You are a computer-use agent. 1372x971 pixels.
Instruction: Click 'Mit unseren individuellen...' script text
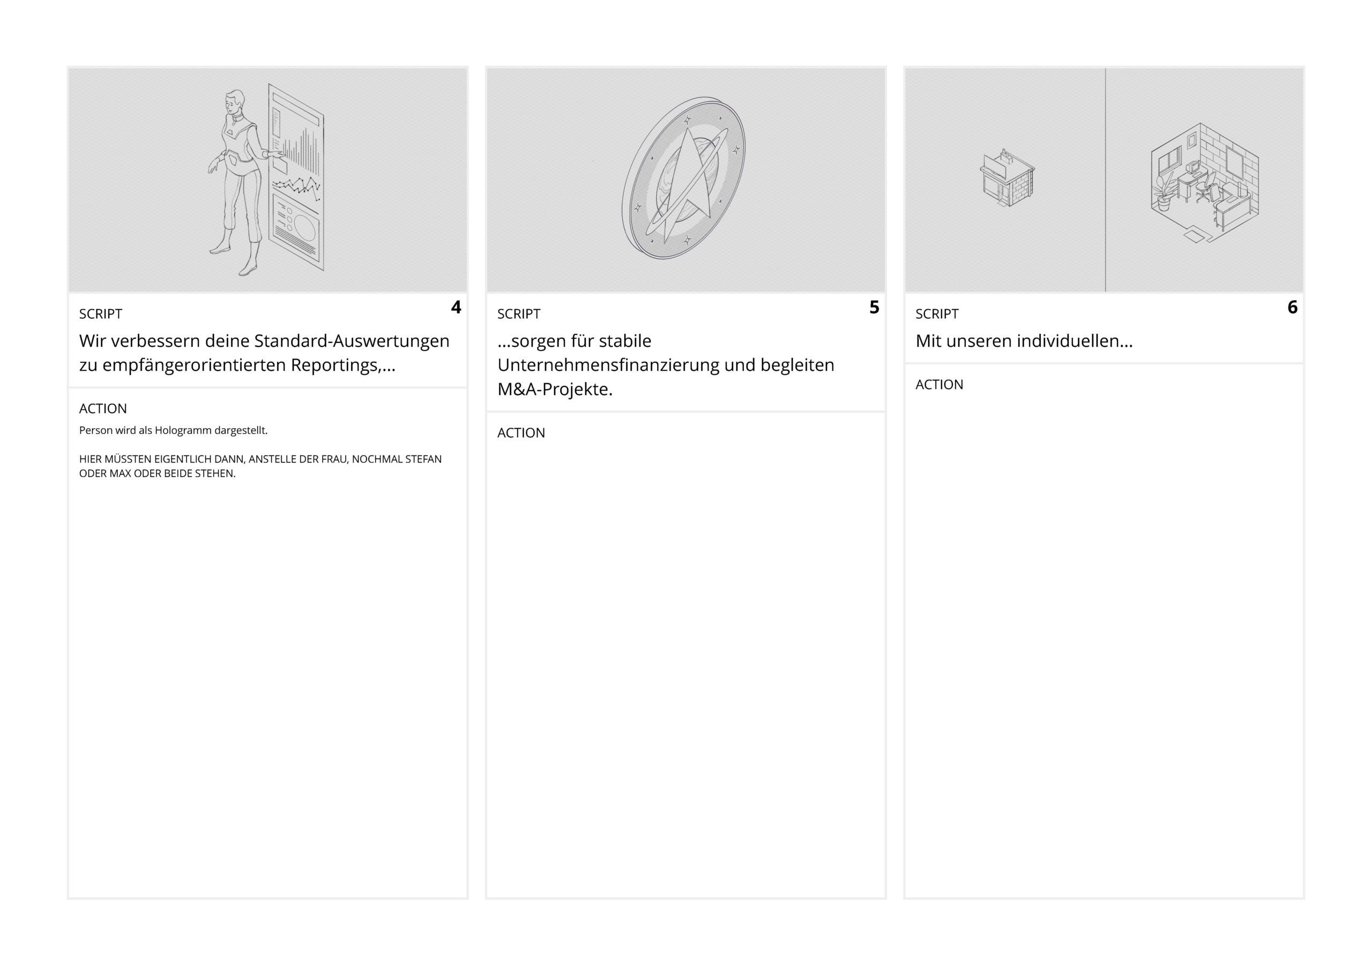(1024, 341)
